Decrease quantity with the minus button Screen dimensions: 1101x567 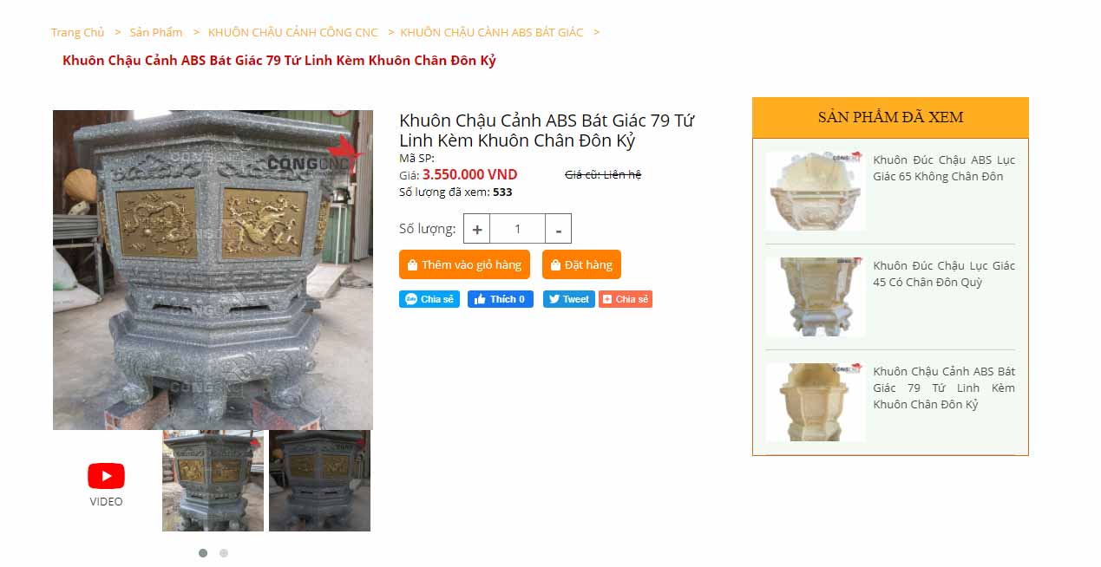[558, 229]
